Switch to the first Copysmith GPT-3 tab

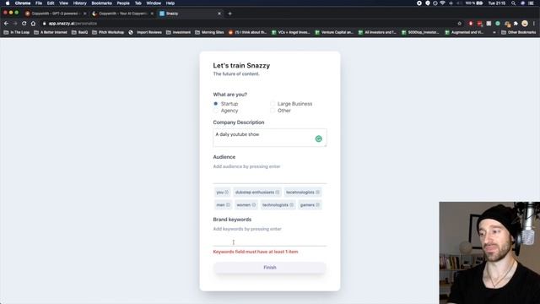pos(55,14)
